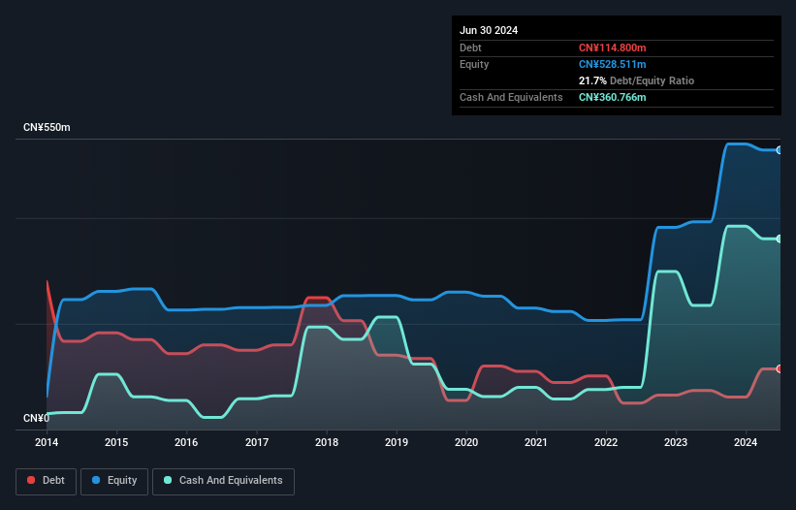Toggle the Cash And Equivalents legend button
Viewport: 796px width, 510px height.
click(223, 481)
